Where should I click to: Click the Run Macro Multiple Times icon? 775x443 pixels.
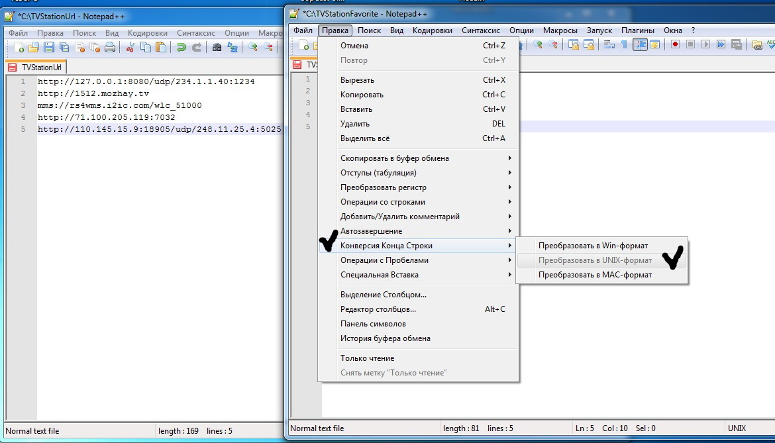coord(721,44)
